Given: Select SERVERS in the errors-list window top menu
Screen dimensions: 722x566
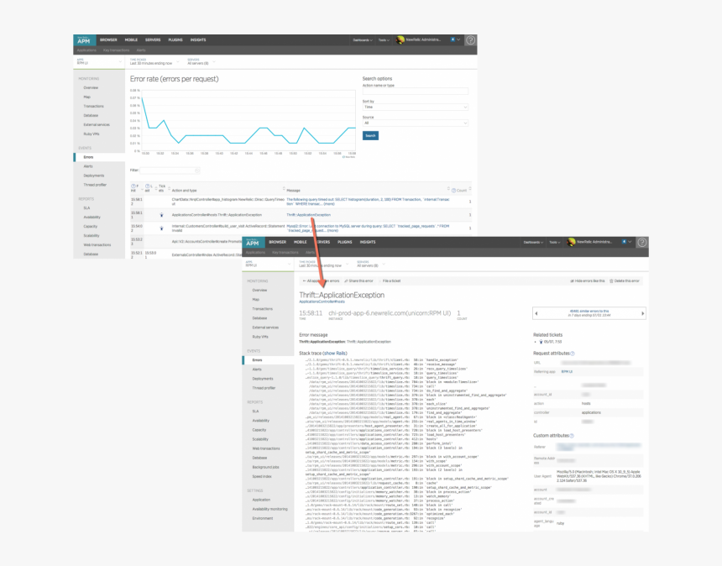Looking at the screenshot, I should (153, 40).
